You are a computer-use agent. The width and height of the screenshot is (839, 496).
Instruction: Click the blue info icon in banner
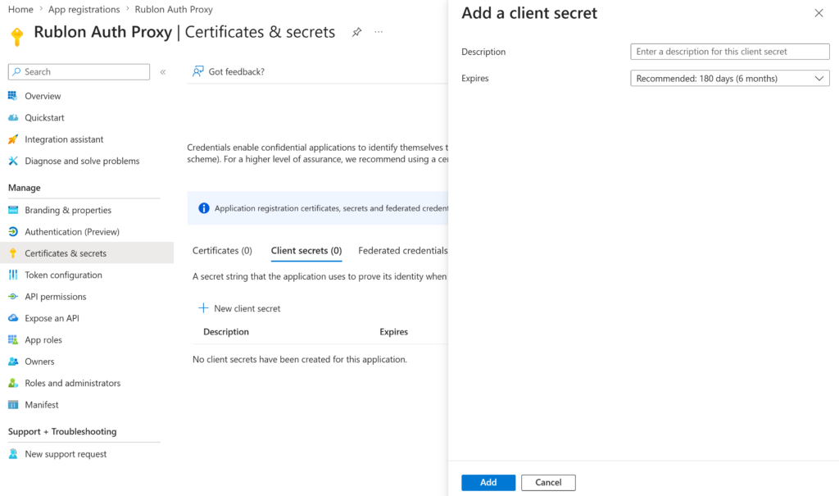pos(204,207)
